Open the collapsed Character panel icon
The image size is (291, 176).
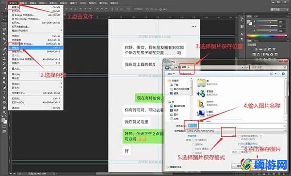point(242,34)
